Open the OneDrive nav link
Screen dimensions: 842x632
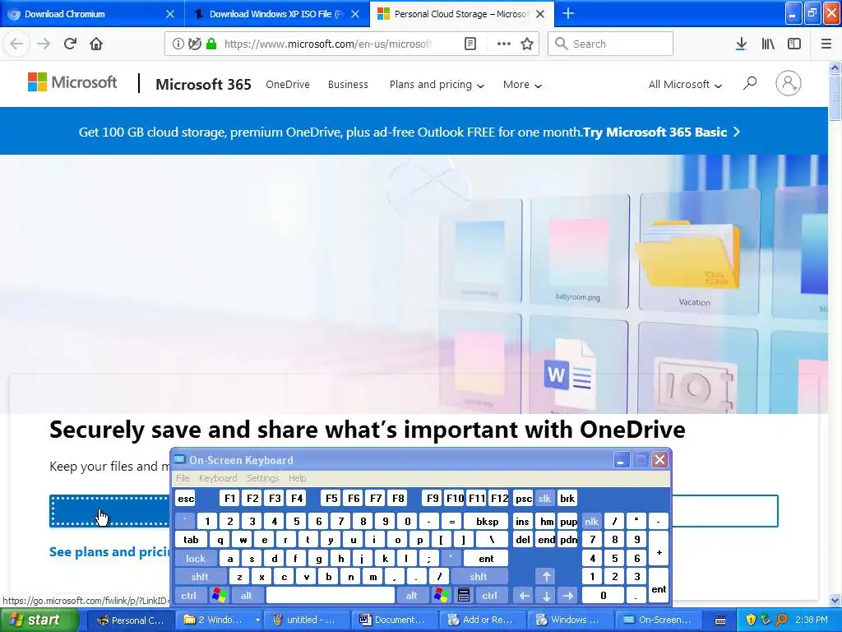[287, 85]
